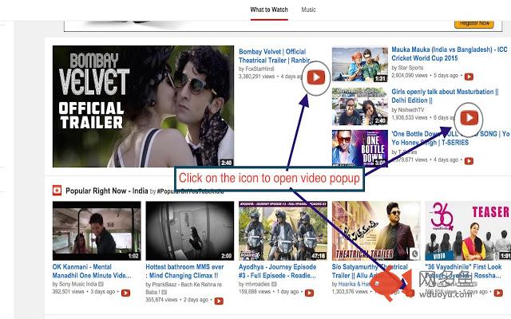This screenshot has width=511, height=319.
Task: Open Mauka Mauka India vs Bangladesh title
Action: click(x=450, y=53)
